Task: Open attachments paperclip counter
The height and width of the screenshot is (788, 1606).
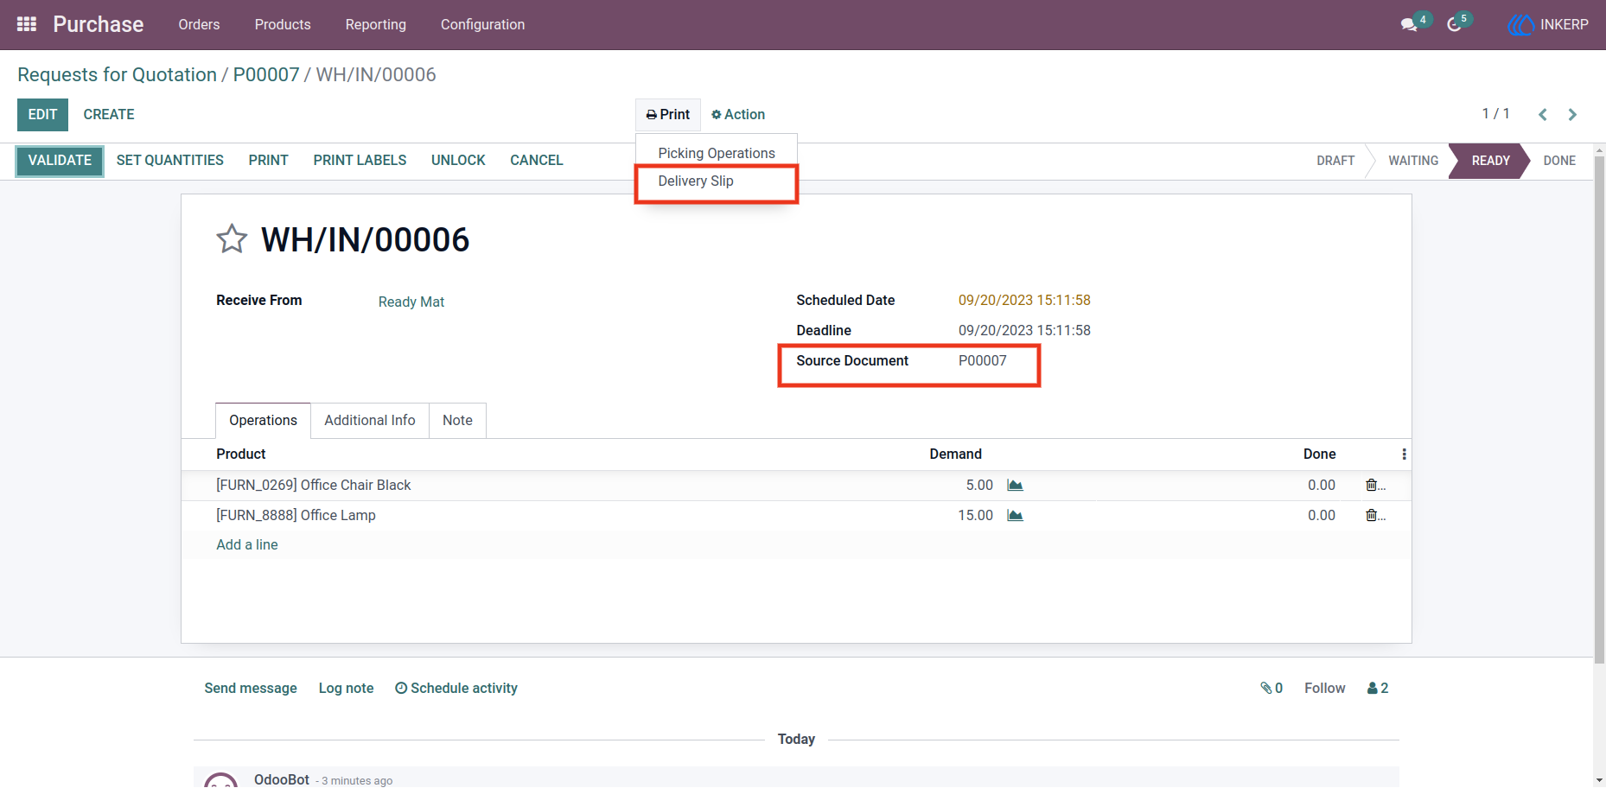Action: pyautogui.click(x=1271, y=689)
